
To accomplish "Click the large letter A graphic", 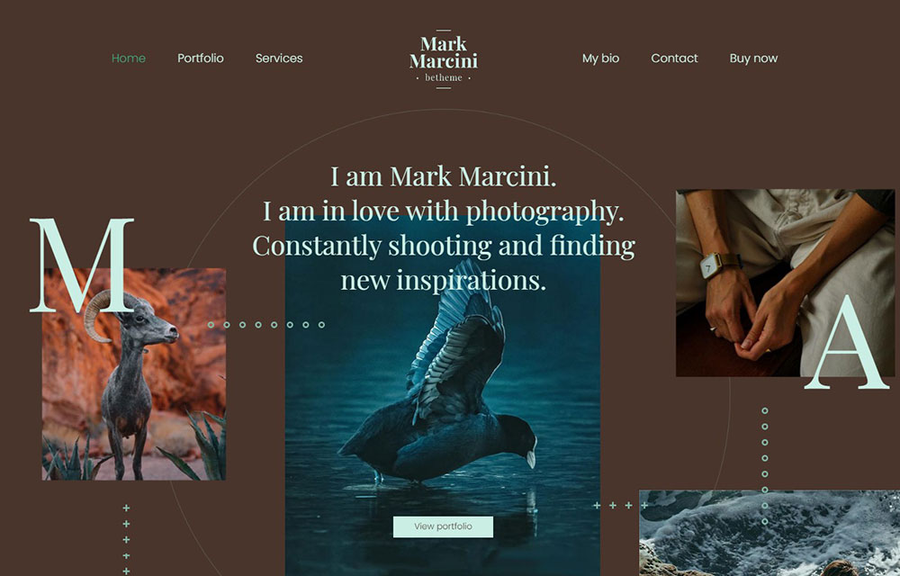I will tap(847, 344).
